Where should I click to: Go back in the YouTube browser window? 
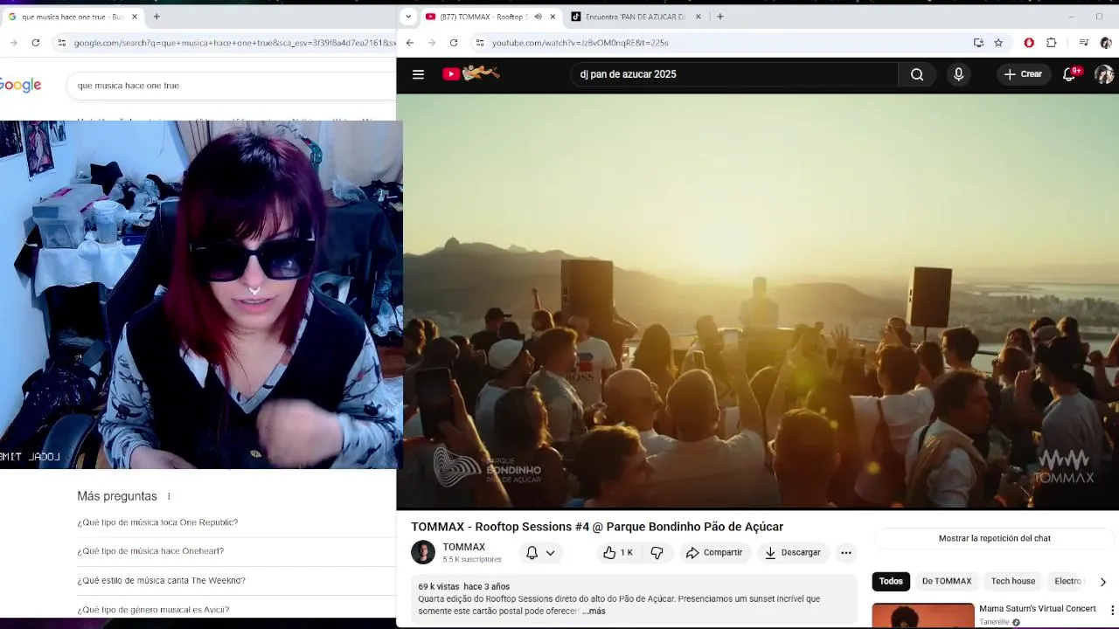point(409,43)
